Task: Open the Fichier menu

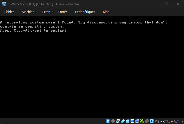Action: [9, 12]
